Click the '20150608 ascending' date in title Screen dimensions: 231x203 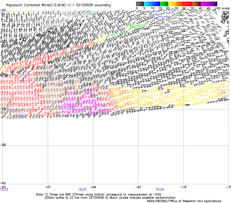pos(93,5)
